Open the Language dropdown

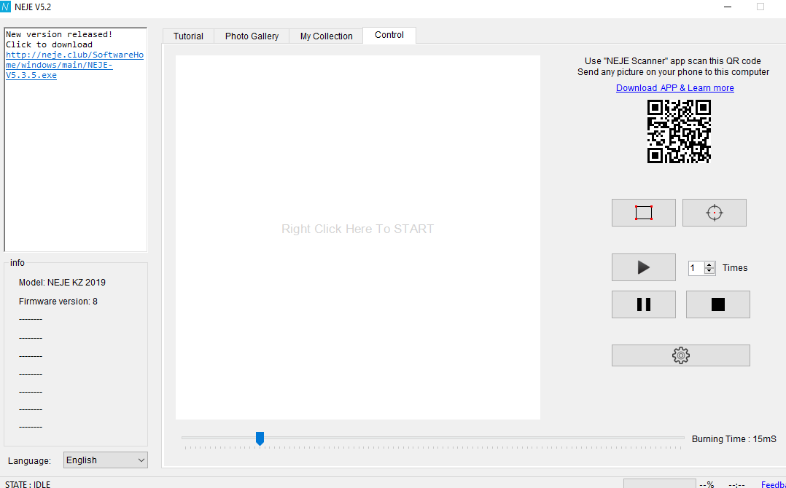point(106,460)
